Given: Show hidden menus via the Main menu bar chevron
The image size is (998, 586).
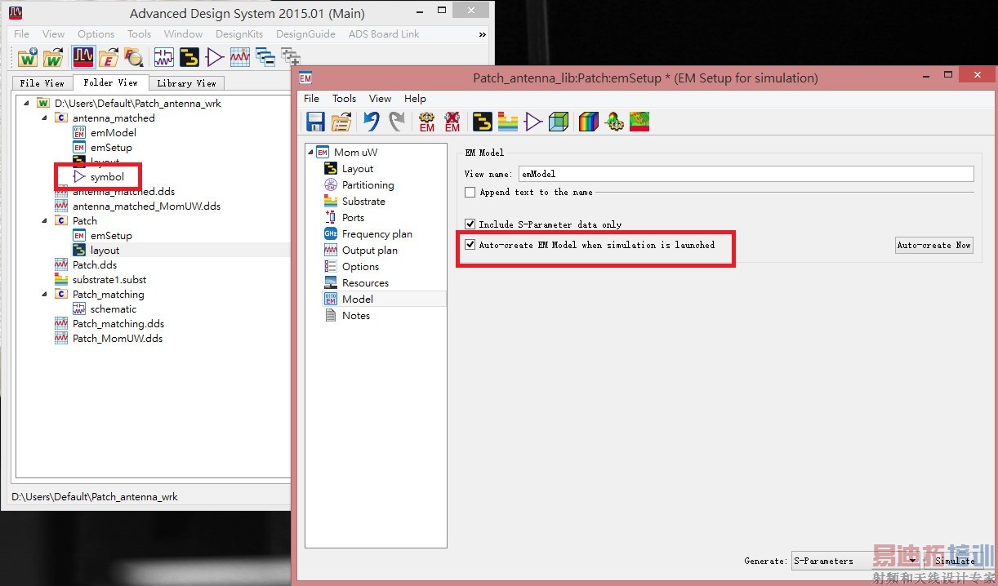Looking at the screenshot, I should 482,34.
